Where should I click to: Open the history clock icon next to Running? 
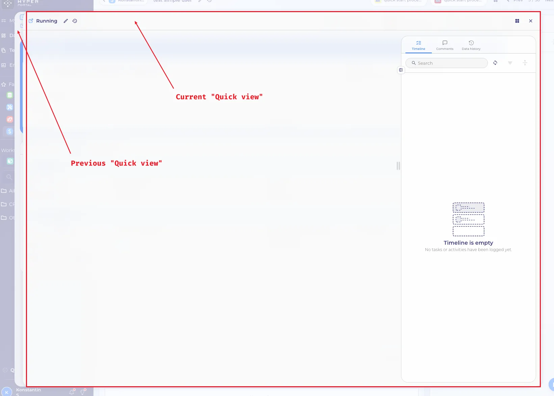click(75, 21)
